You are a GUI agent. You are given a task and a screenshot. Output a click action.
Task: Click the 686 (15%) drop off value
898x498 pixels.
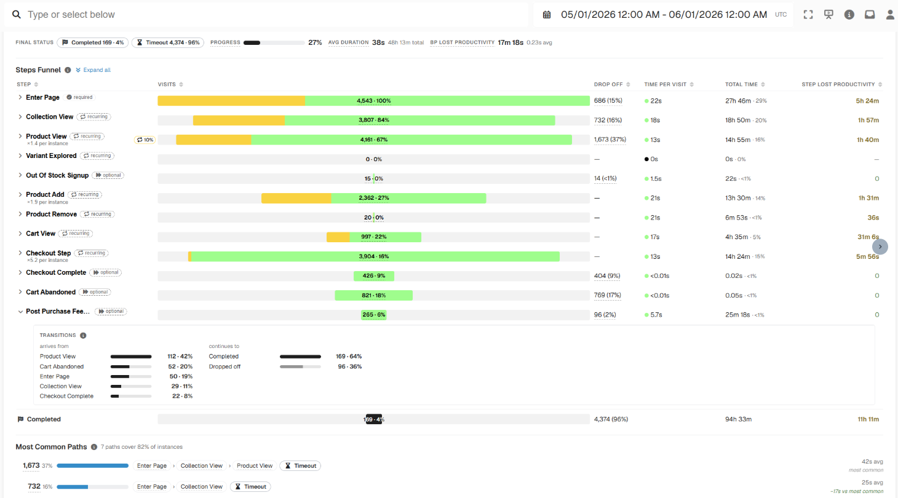click(608, 100)
